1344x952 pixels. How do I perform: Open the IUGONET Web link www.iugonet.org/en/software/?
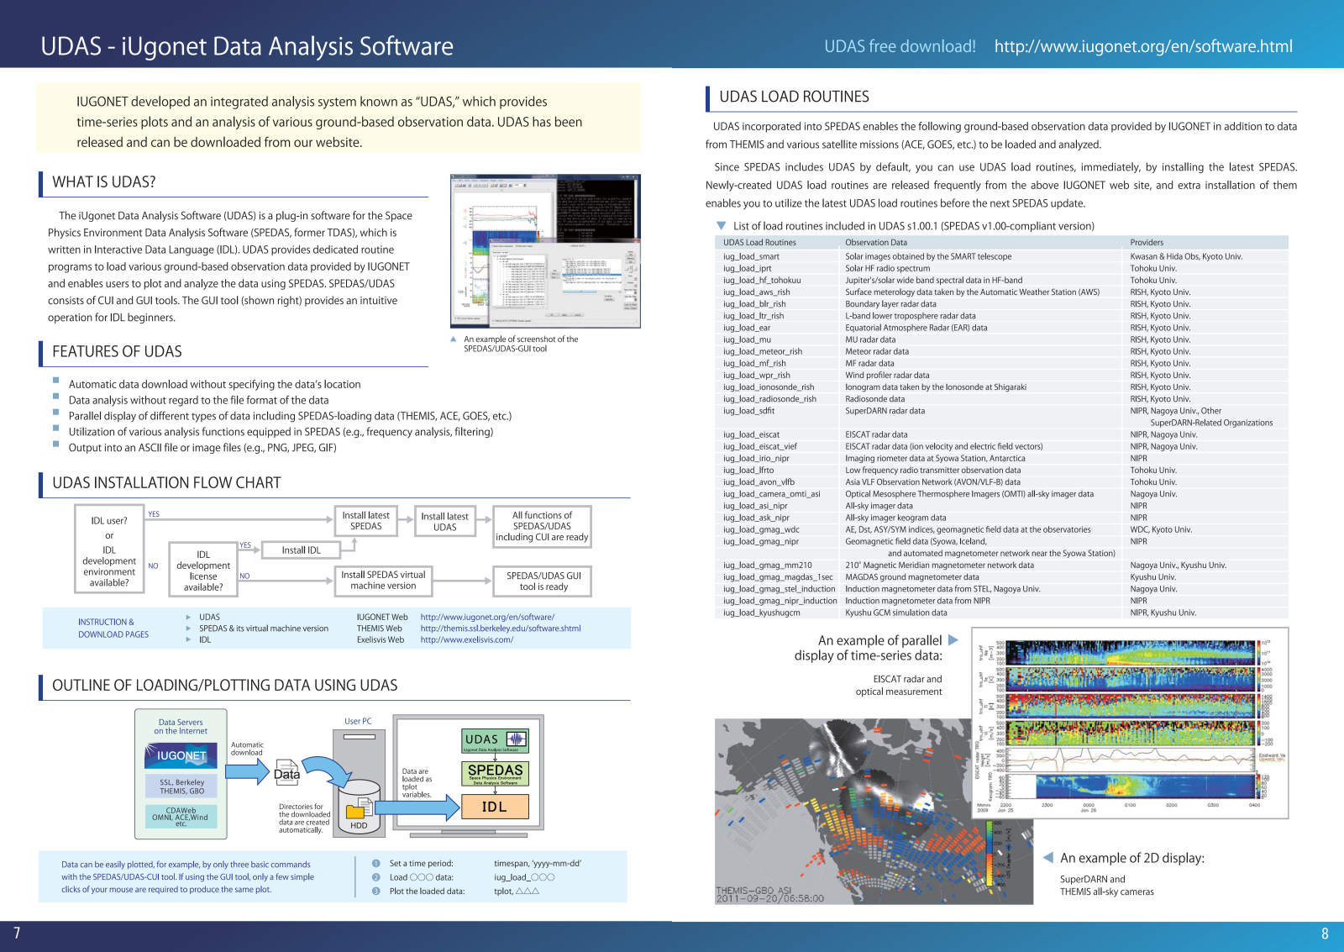(x=487, y=617)
